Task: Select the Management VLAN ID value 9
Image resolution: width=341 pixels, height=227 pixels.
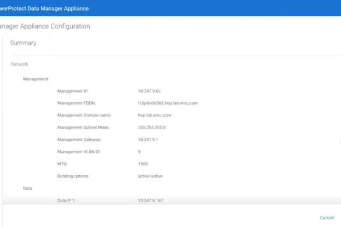Action: click(139, 151)
